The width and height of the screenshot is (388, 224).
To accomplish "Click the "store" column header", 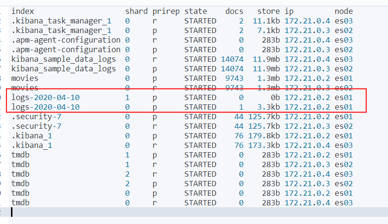I will [268, 11].
